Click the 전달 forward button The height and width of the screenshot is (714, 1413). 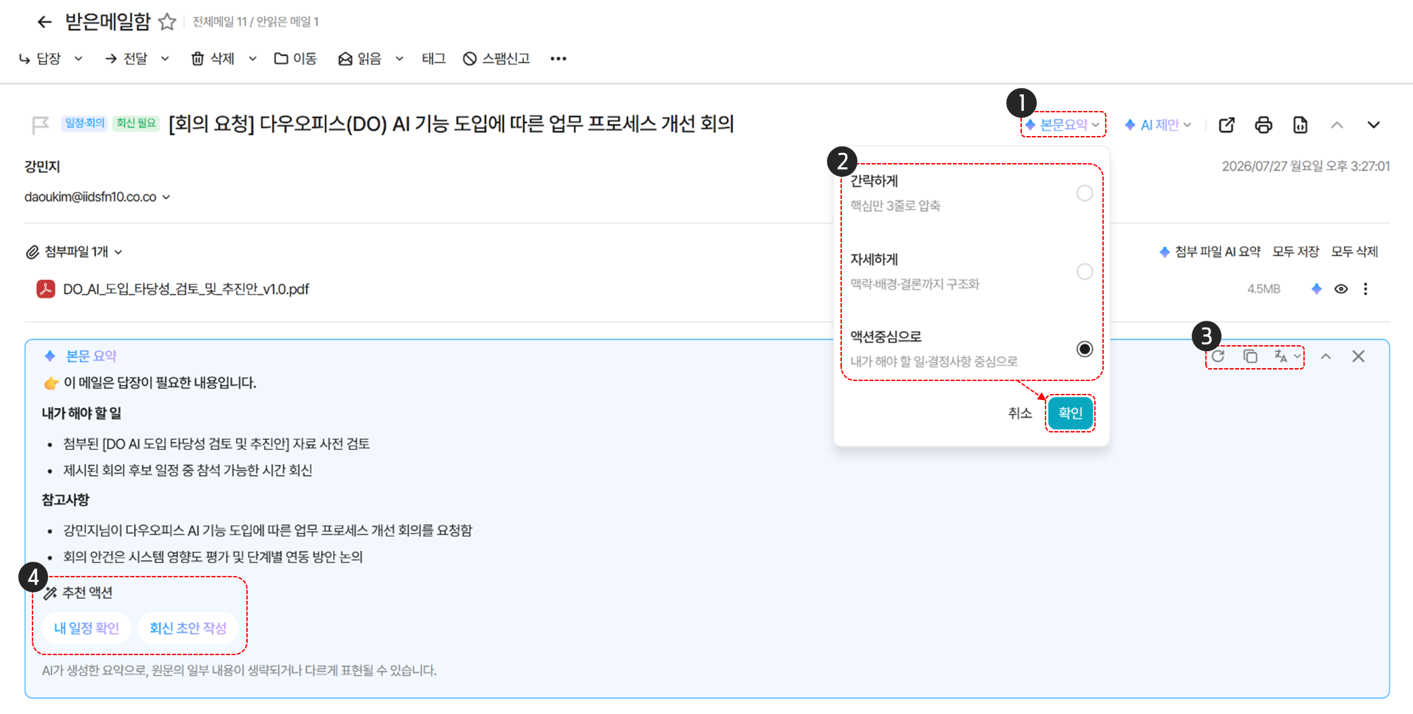click(127, 59)
